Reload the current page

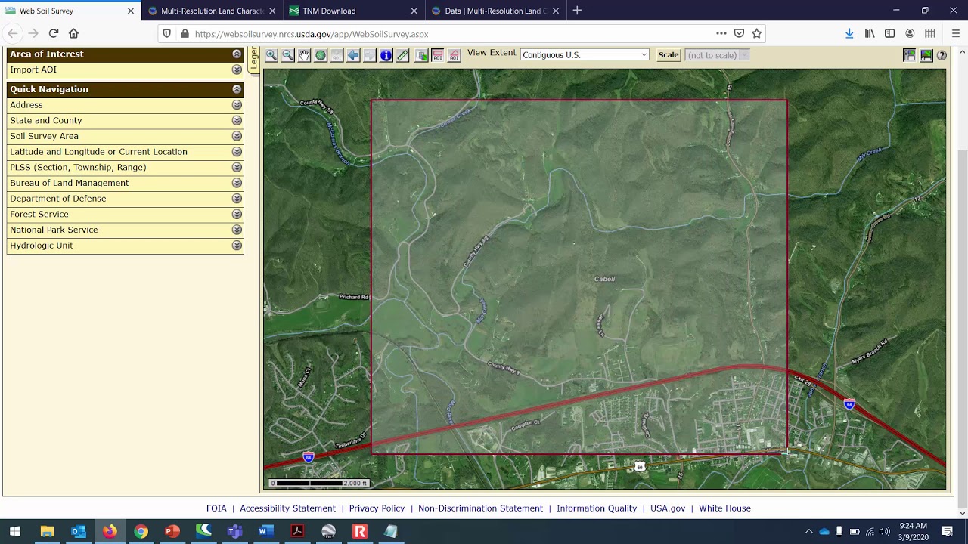click(x=54, y=33)
